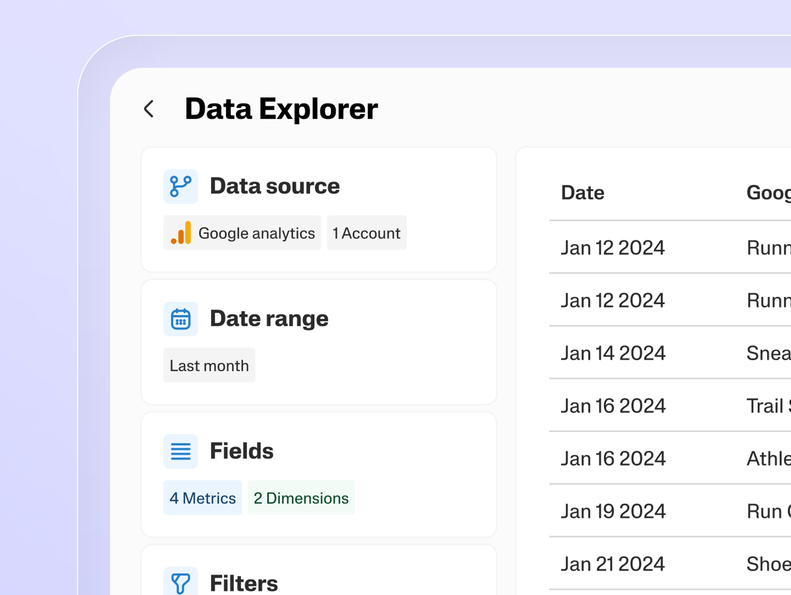Click the Filters funnel icon
Image resolution: width=791 pixels, height=595 pixels.
coord(180,583)
